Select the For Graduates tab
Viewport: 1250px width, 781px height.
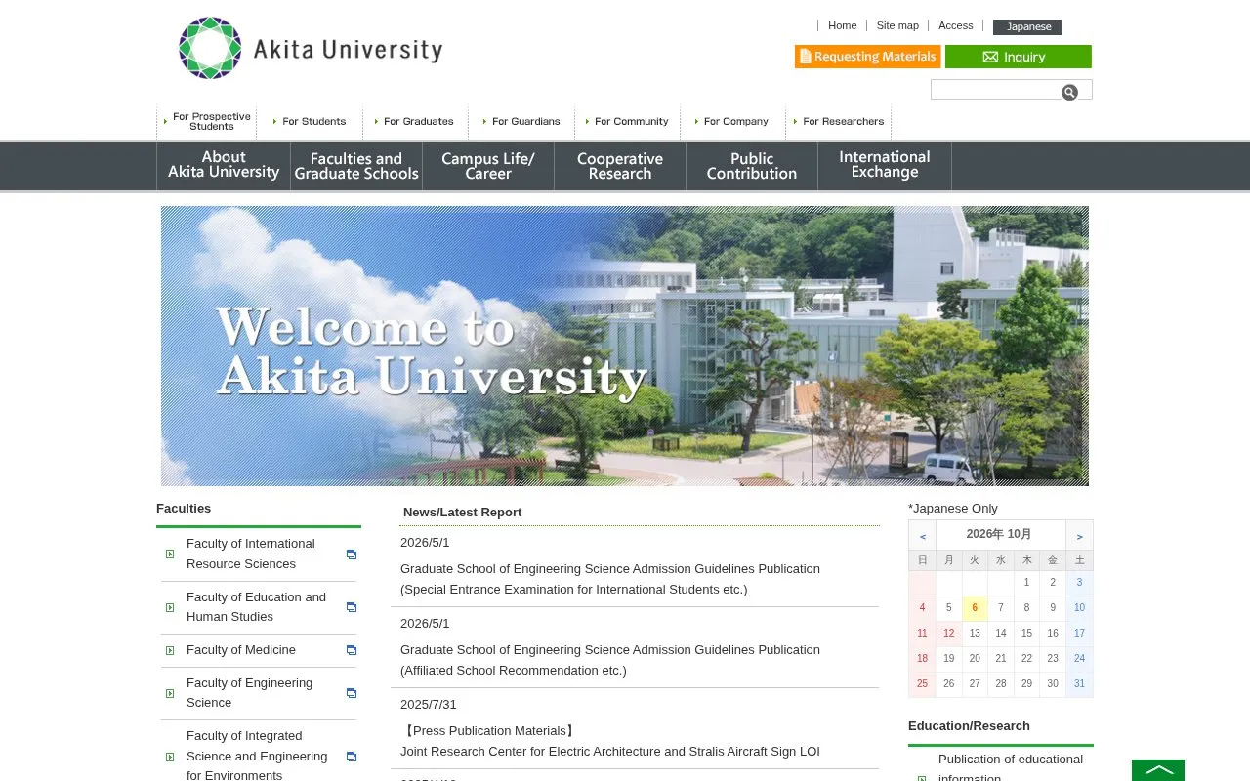tap(416, 122)
